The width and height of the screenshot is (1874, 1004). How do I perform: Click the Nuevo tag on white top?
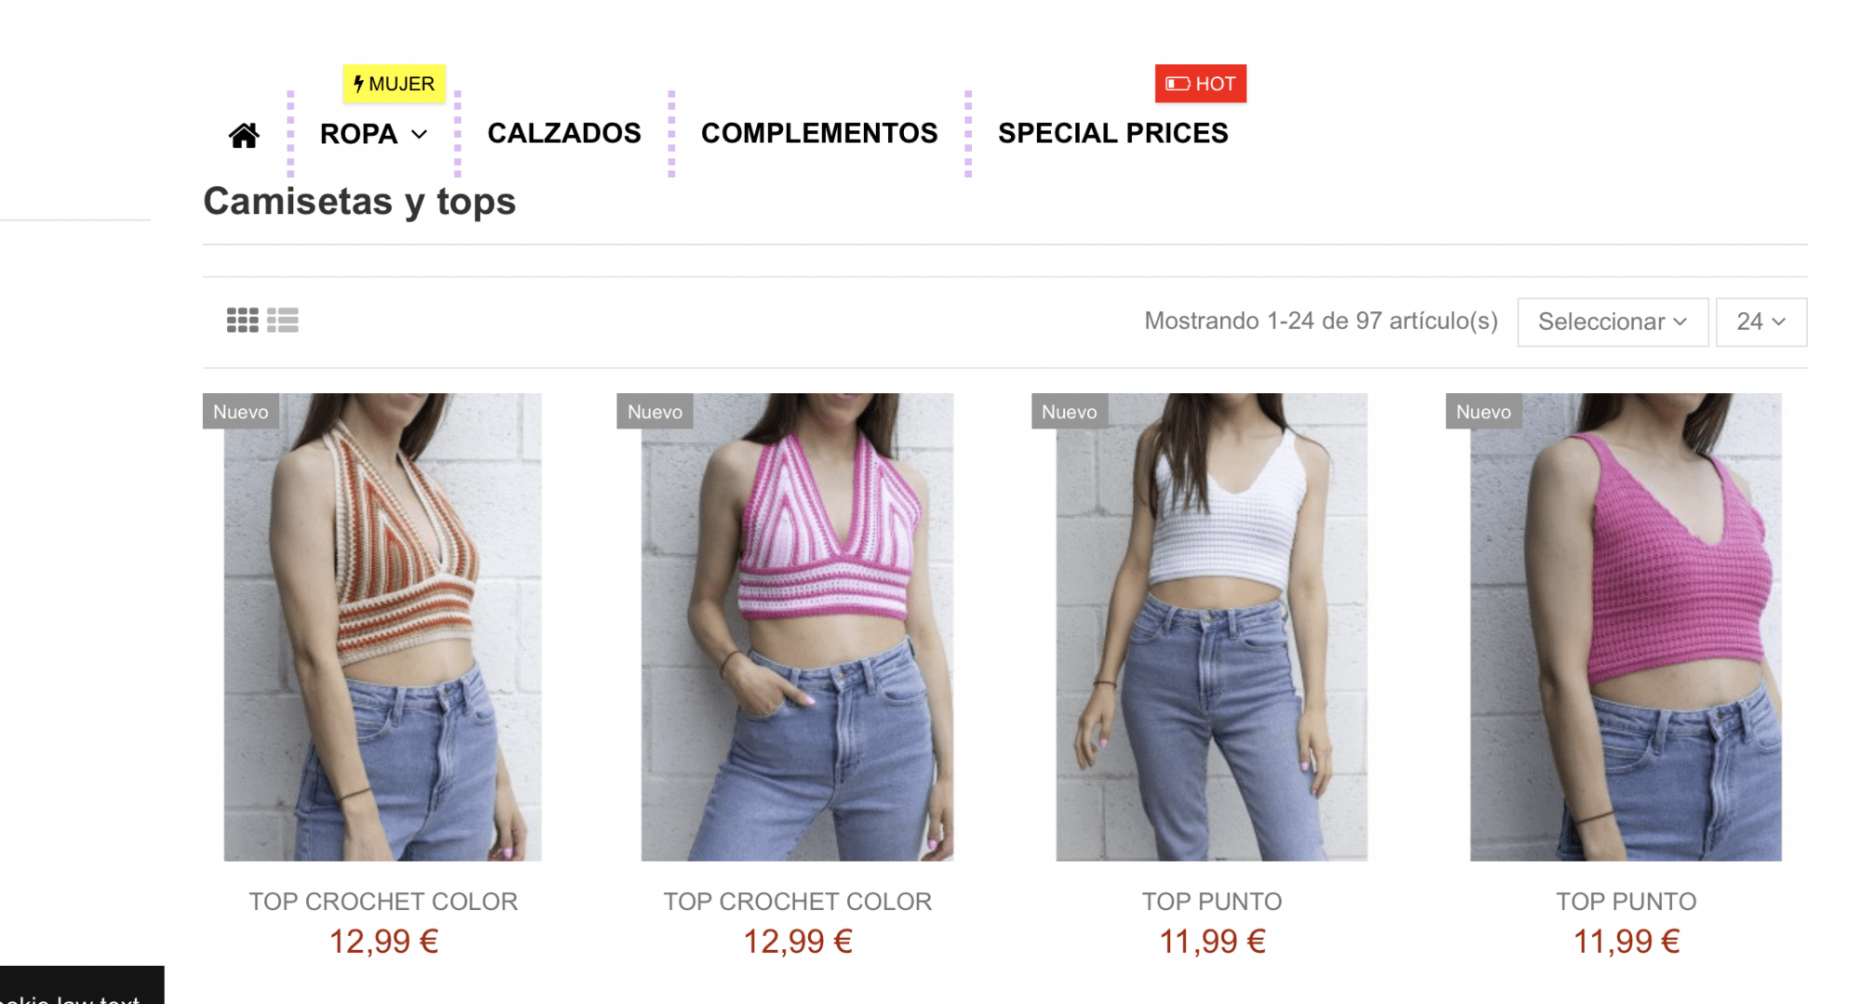(x=1070, y=411)
